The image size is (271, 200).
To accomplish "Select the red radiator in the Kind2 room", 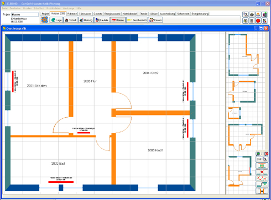I will coord(187,91).
